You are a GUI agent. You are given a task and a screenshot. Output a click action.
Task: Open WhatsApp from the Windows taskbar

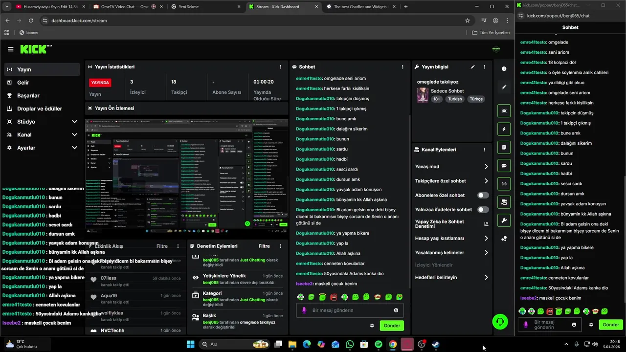[350, 344]
